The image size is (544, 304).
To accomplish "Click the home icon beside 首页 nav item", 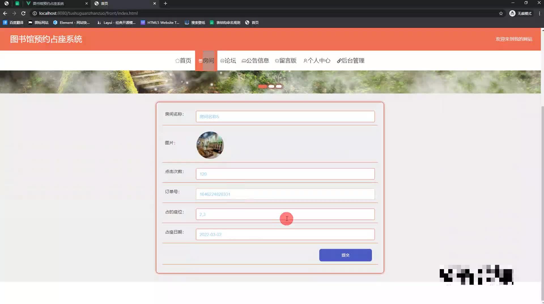I will coord(177,60).
